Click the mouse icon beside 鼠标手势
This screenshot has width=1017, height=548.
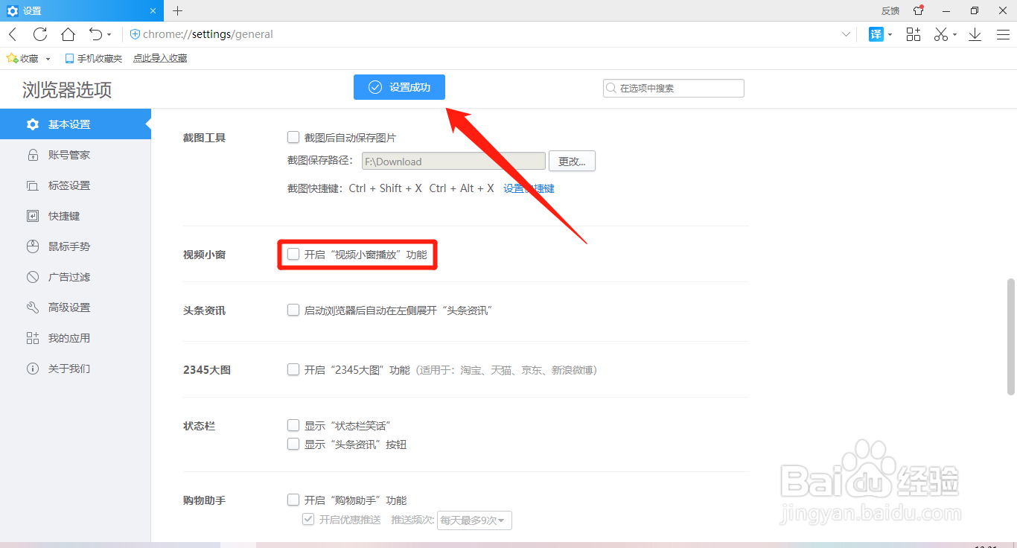click(x=32, y=246)
